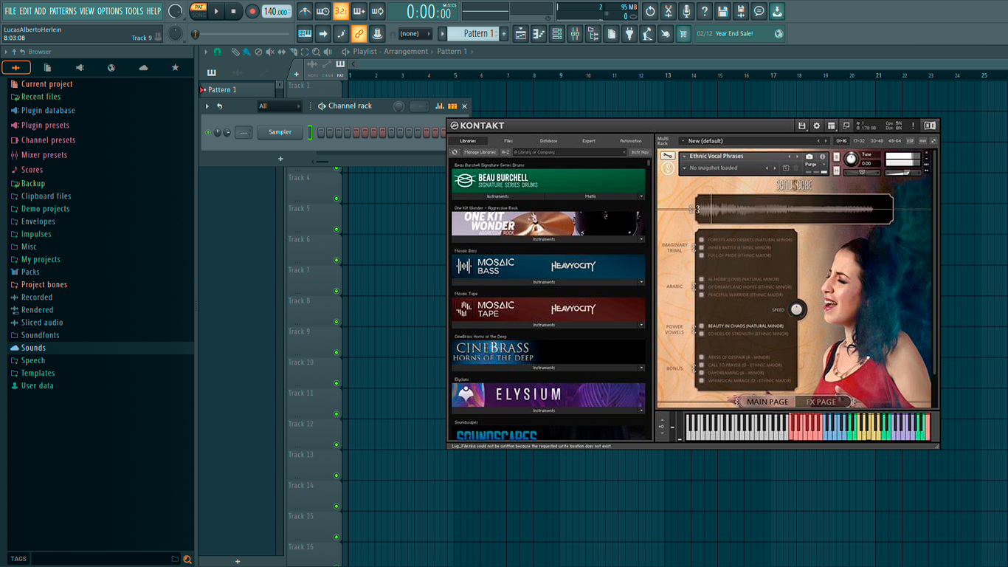Switch to Kontakt Files tab
Viewport: 1008px width, 567px height.
tap(508, 141)
